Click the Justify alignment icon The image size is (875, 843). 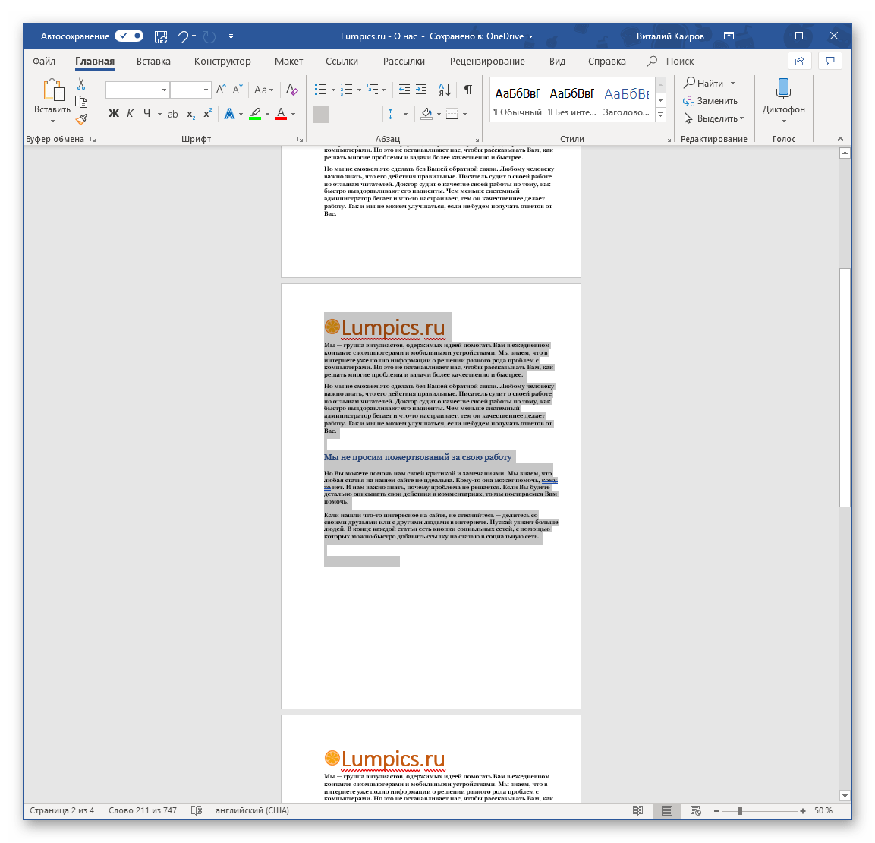click(x=371, y=114)
